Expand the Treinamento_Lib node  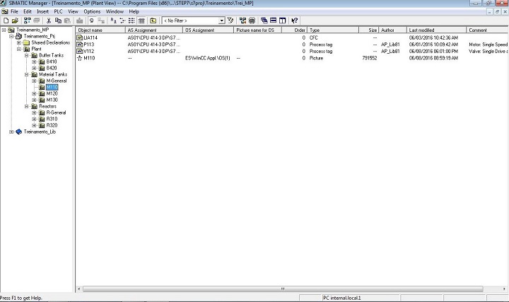point(11,132)
